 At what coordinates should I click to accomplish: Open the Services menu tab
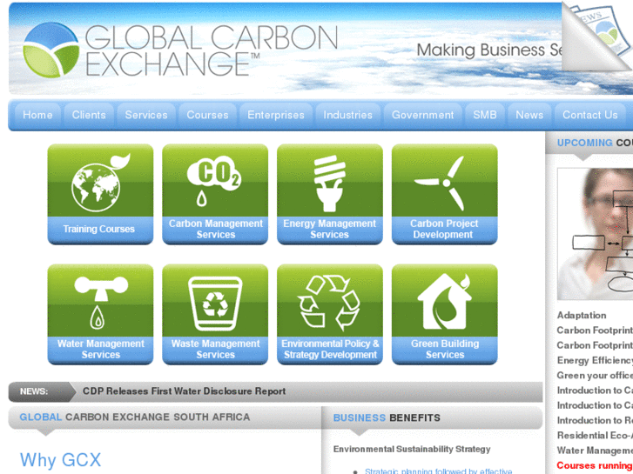(146, 115)
